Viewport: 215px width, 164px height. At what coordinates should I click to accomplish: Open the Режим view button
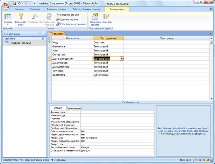coord(8,18)
